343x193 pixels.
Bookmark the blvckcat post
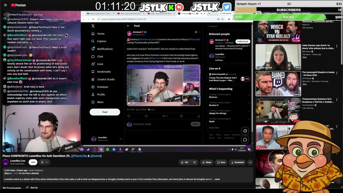[x=181, y=116]
